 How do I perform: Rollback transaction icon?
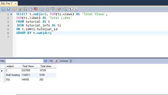click(47, 9)
